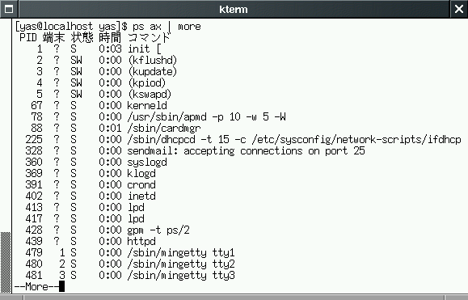
Task: Click the gpm -t ps/2 line
Action: point(108,230)
